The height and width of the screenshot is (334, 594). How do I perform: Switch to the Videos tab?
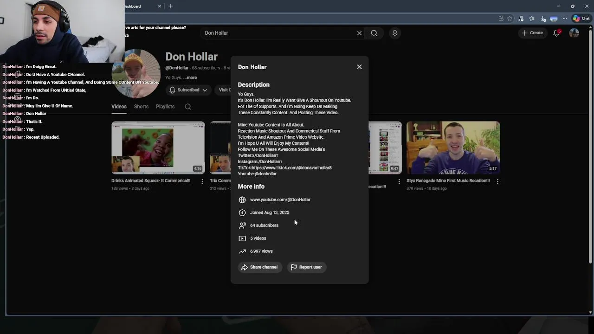point(119,107)
